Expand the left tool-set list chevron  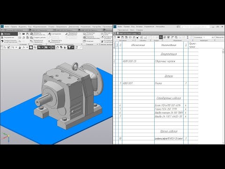(x=9, y=44)
